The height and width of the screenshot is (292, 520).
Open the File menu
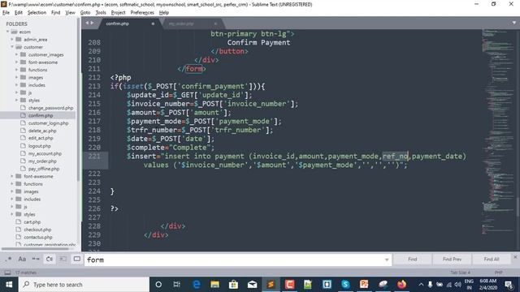(x=6, y=13)
